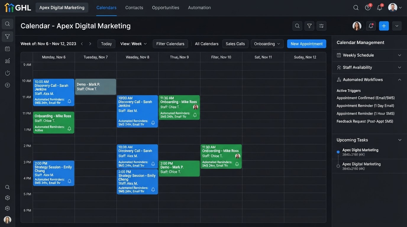
Task: Click bell on Monday Strategy Session appointment
Action: click(x=69, y=181)
